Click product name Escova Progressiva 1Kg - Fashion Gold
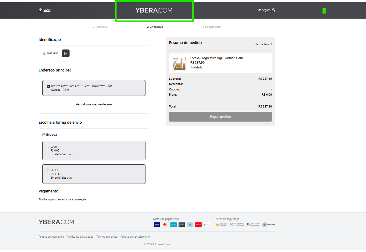 pyautogui.click(x=217, y=58)
